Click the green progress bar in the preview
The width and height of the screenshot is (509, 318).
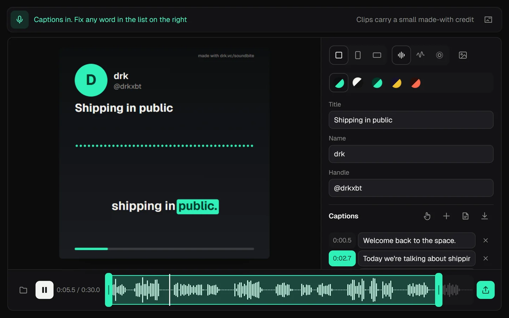(x=91, y=249)
